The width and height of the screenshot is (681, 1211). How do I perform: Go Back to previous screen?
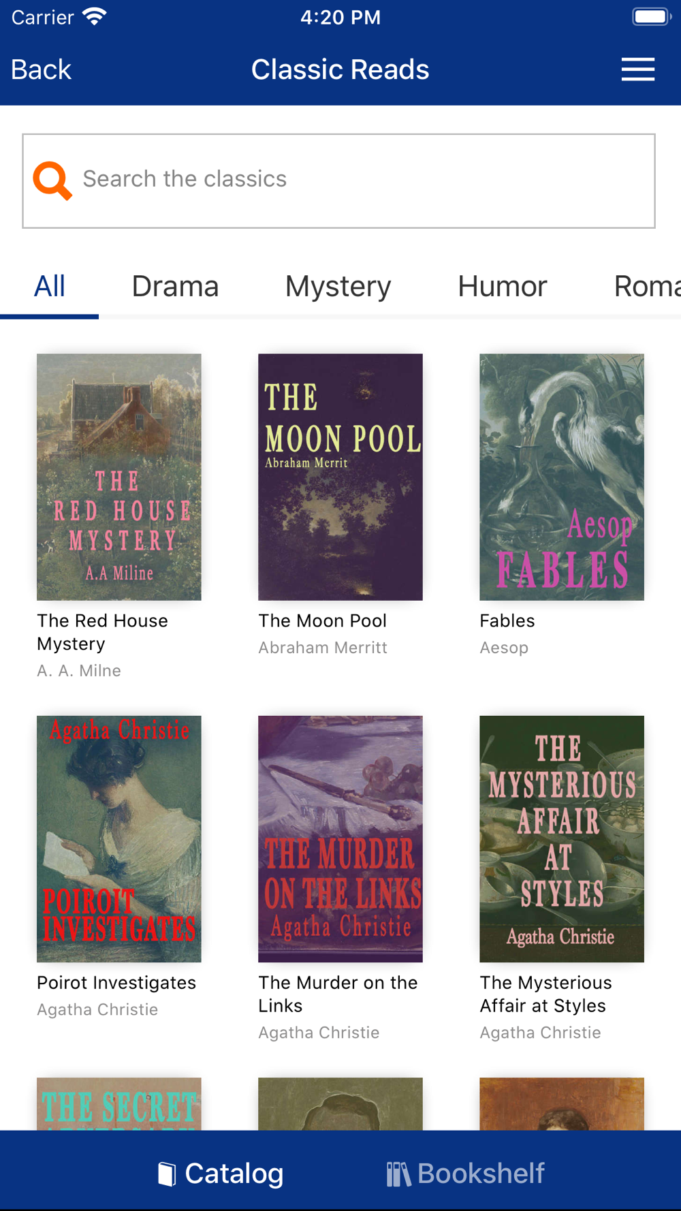[41, 69]
